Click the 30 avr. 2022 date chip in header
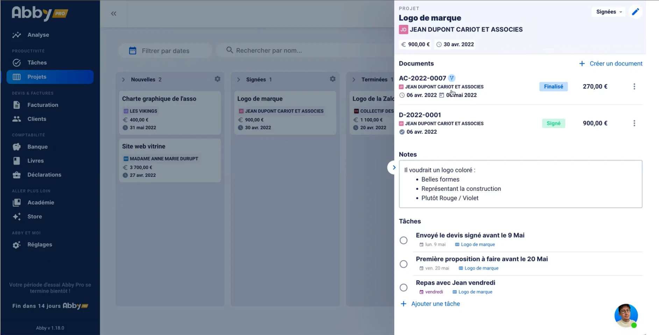 click(455, 44)
